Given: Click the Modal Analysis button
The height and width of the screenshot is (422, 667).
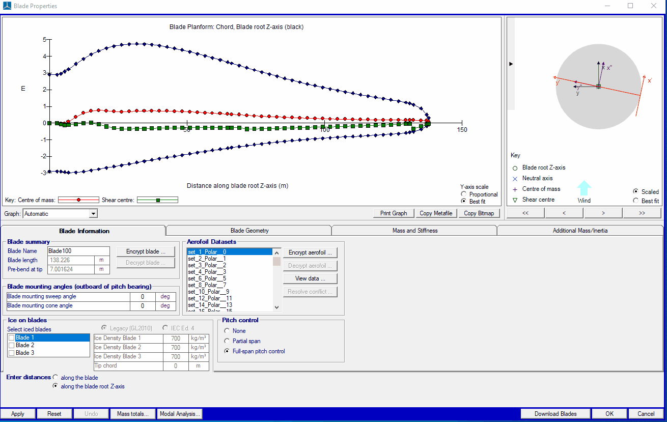Looking at the screenshot, I should click(180, 414).
